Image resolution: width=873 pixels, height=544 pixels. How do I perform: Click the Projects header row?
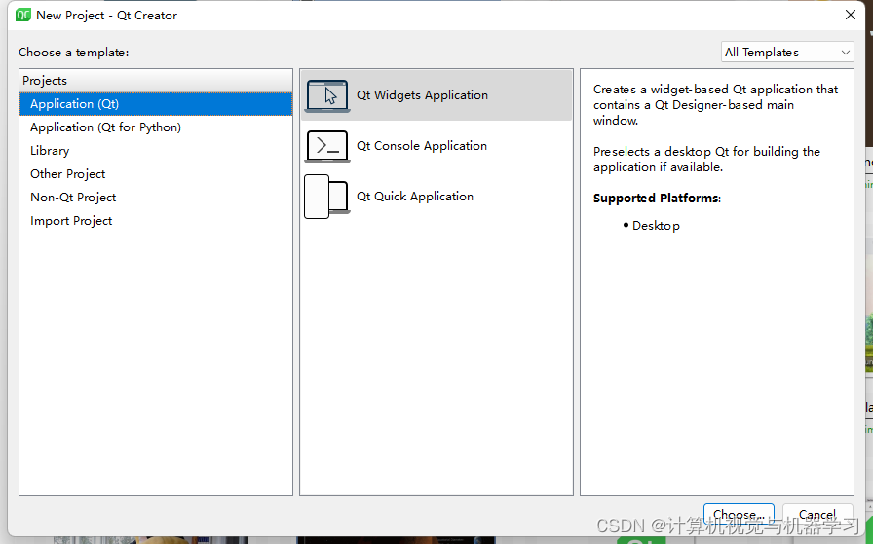(x=156, y=81)
